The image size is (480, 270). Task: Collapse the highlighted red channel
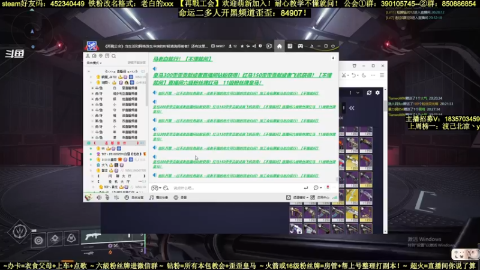click(89, 143)
